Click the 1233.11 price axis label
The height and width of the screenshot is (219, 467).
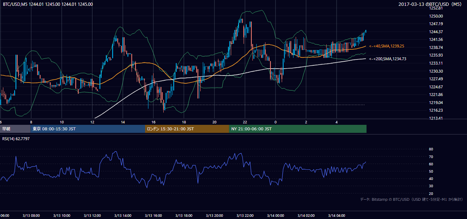(436, 63)
